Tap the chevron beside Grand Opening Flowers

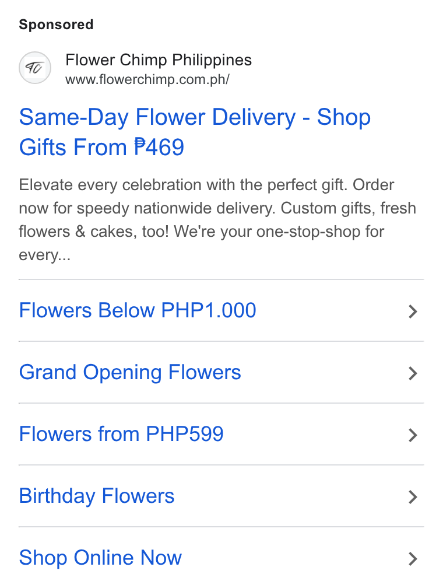tap(413, 373)
